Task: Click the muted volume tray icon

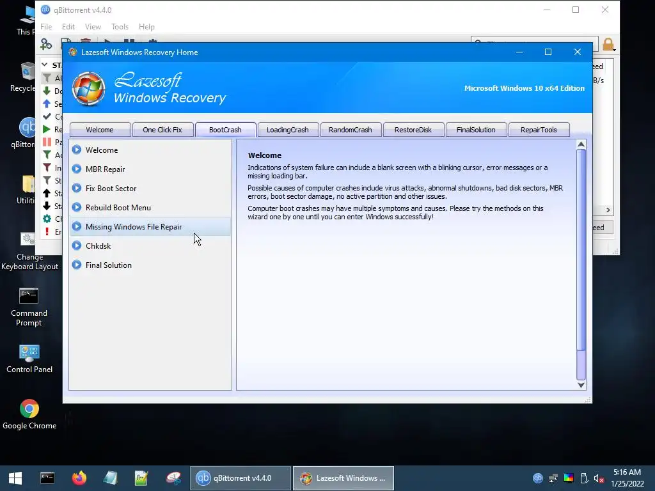Action: click(599, 478)
